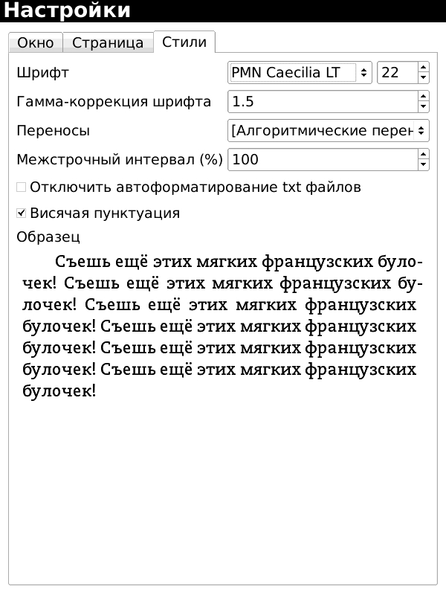
Task: Switch to the Окно tab
Action: pyautogui.click(x=36, y=43)
